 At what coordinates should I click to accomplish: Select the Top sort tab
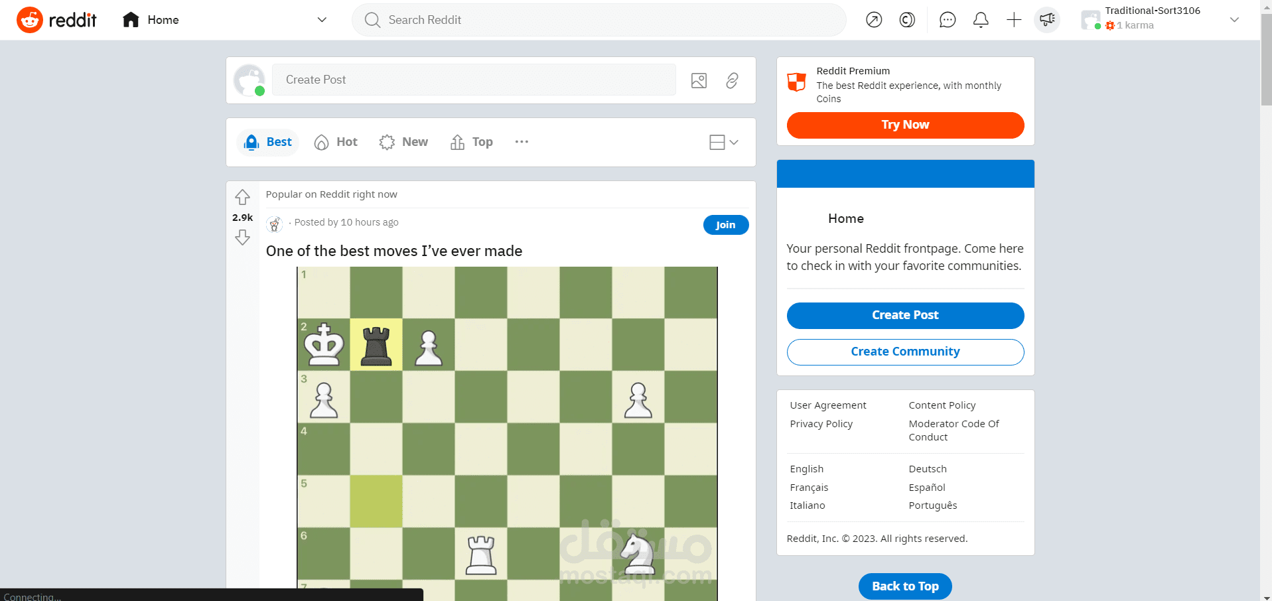[472, 142]
